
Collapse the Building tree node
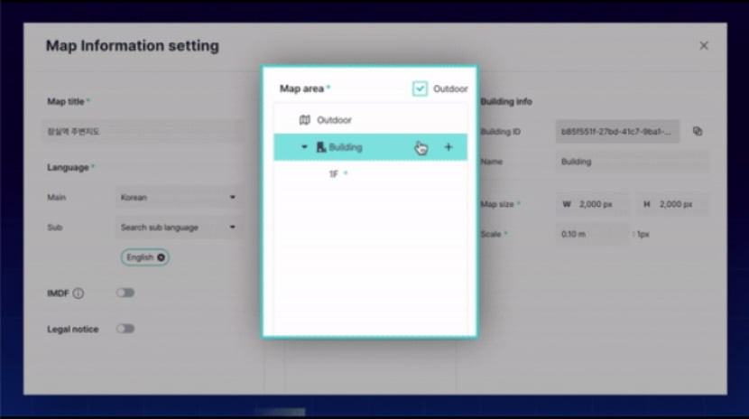click(304, 147)
